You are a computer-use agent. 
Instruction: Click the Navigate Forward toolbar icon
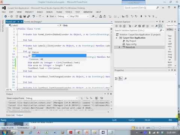pos(12,16)
